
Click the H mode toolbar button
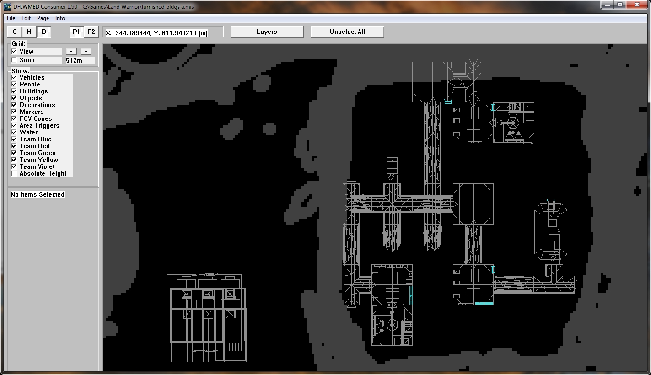[29, 32]
